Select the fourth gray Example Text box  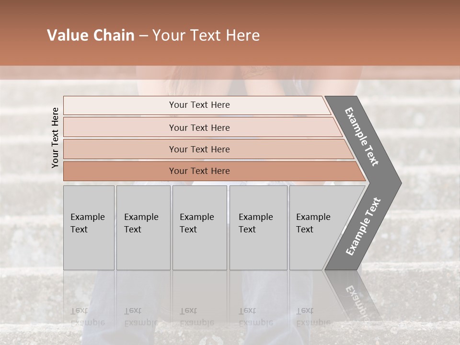[x=258, y=227]
